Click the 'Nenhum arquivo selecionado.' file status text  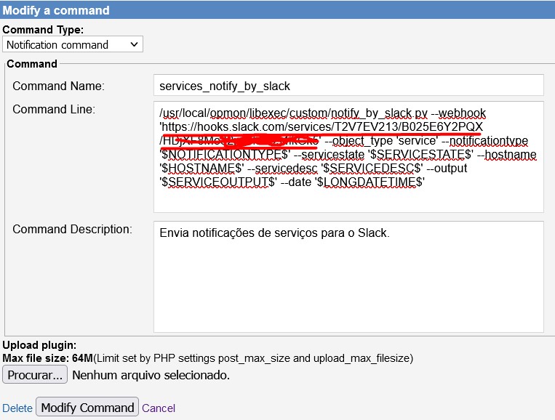(x=151, y=376)
